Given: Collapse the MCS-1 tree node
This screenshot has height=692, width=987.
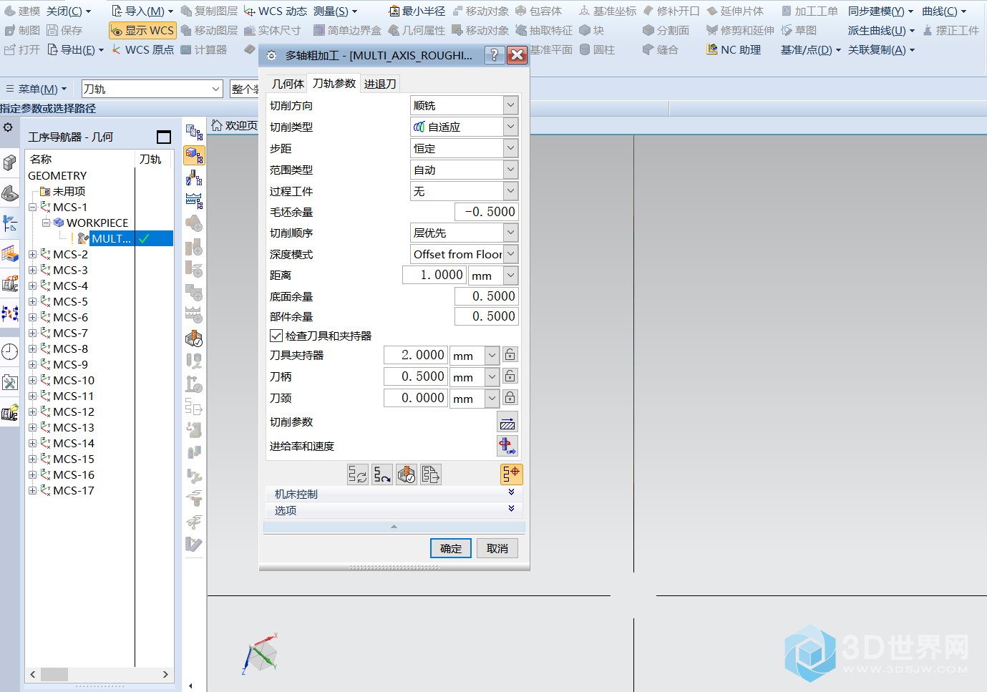Looking at the screenshot, I should point(32,208).
